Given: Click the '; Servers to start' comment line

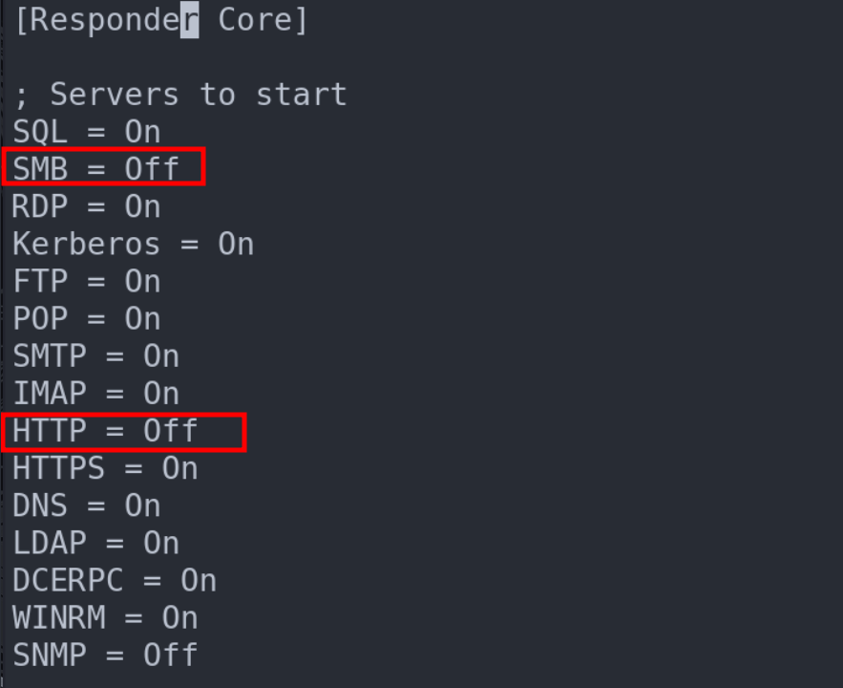Looking at the screenshot, I should tap(180, 95).
